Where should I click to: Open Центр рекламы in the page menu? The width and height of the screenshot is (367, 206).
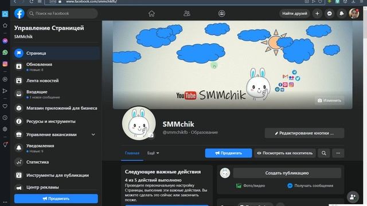pos(57,187)
